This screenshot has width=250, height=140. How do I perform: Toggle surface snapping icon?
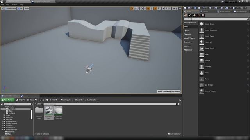pos(145,9)
